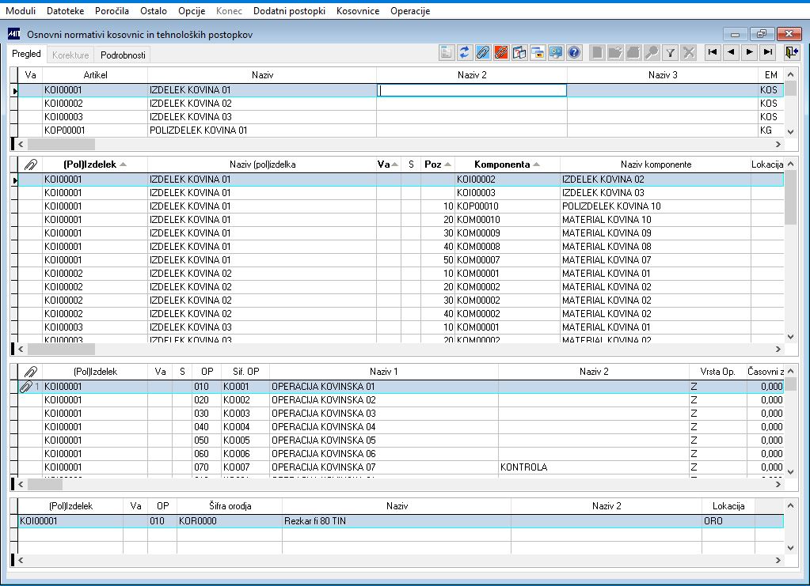Image resolution: width=810 pixels, height=586 pixels.
Task: Select operation KO007 OPERACIJA KOVINSKA 07
Action: coord(397,467)
